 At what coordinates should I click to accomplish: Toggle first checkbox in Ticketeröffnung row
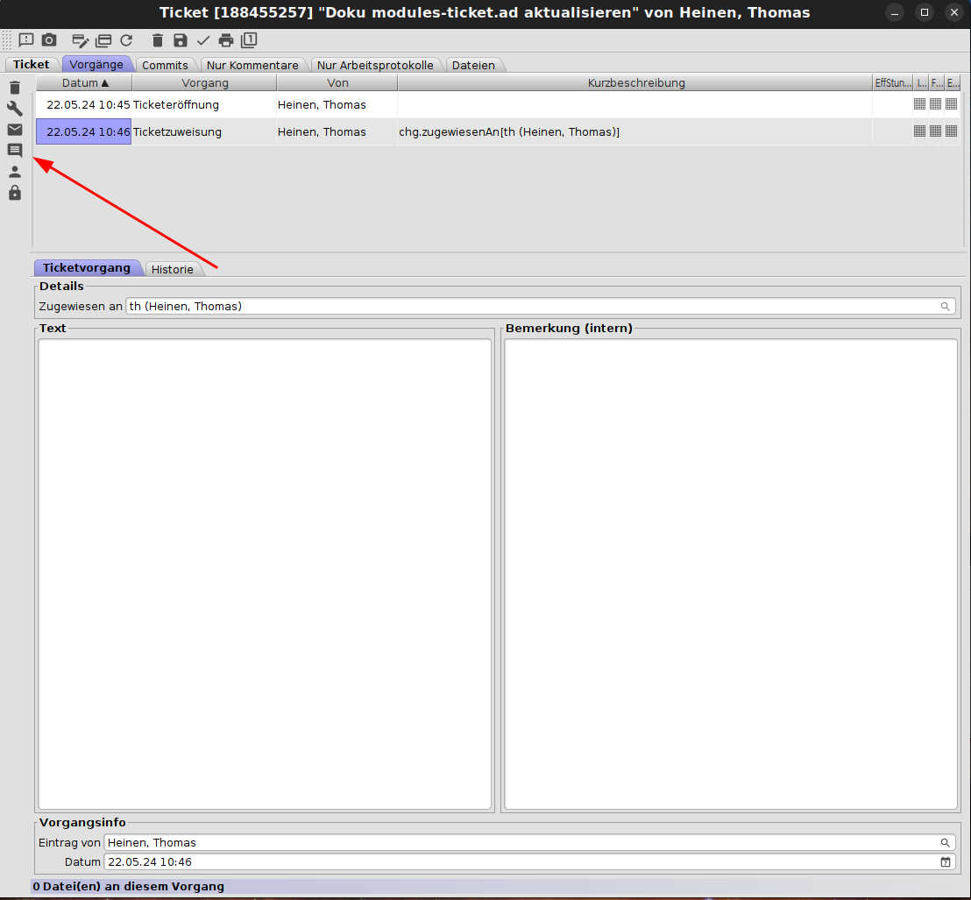919,104
